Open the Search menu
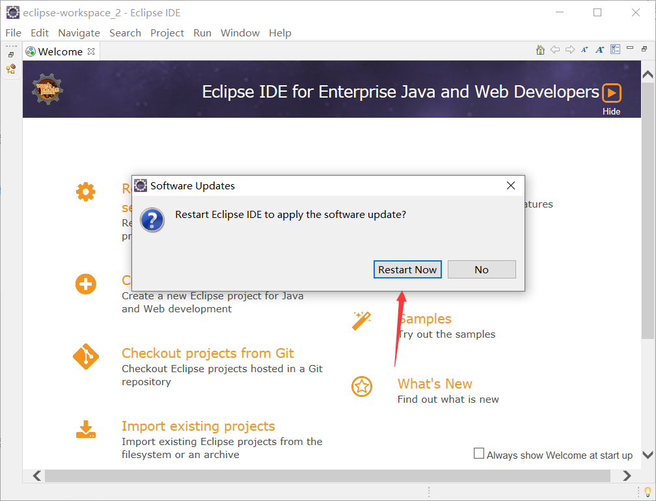 click(x=125, y=33)
